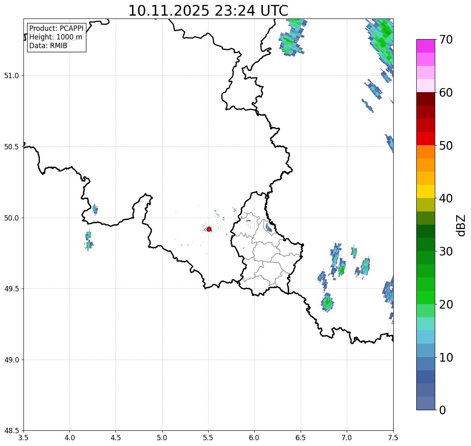The width and height of the screenshot is (471, 446).
Task: Click the orange colorbar segment below 50
Action: [x=426, y=152]
